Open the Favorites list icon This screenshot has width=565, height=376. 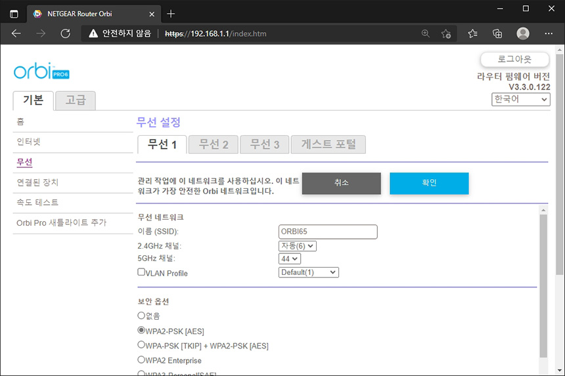click(x=473, y=33)
